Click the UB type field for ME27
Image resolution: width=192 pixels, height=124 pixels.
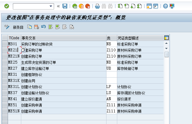(111, 68)
